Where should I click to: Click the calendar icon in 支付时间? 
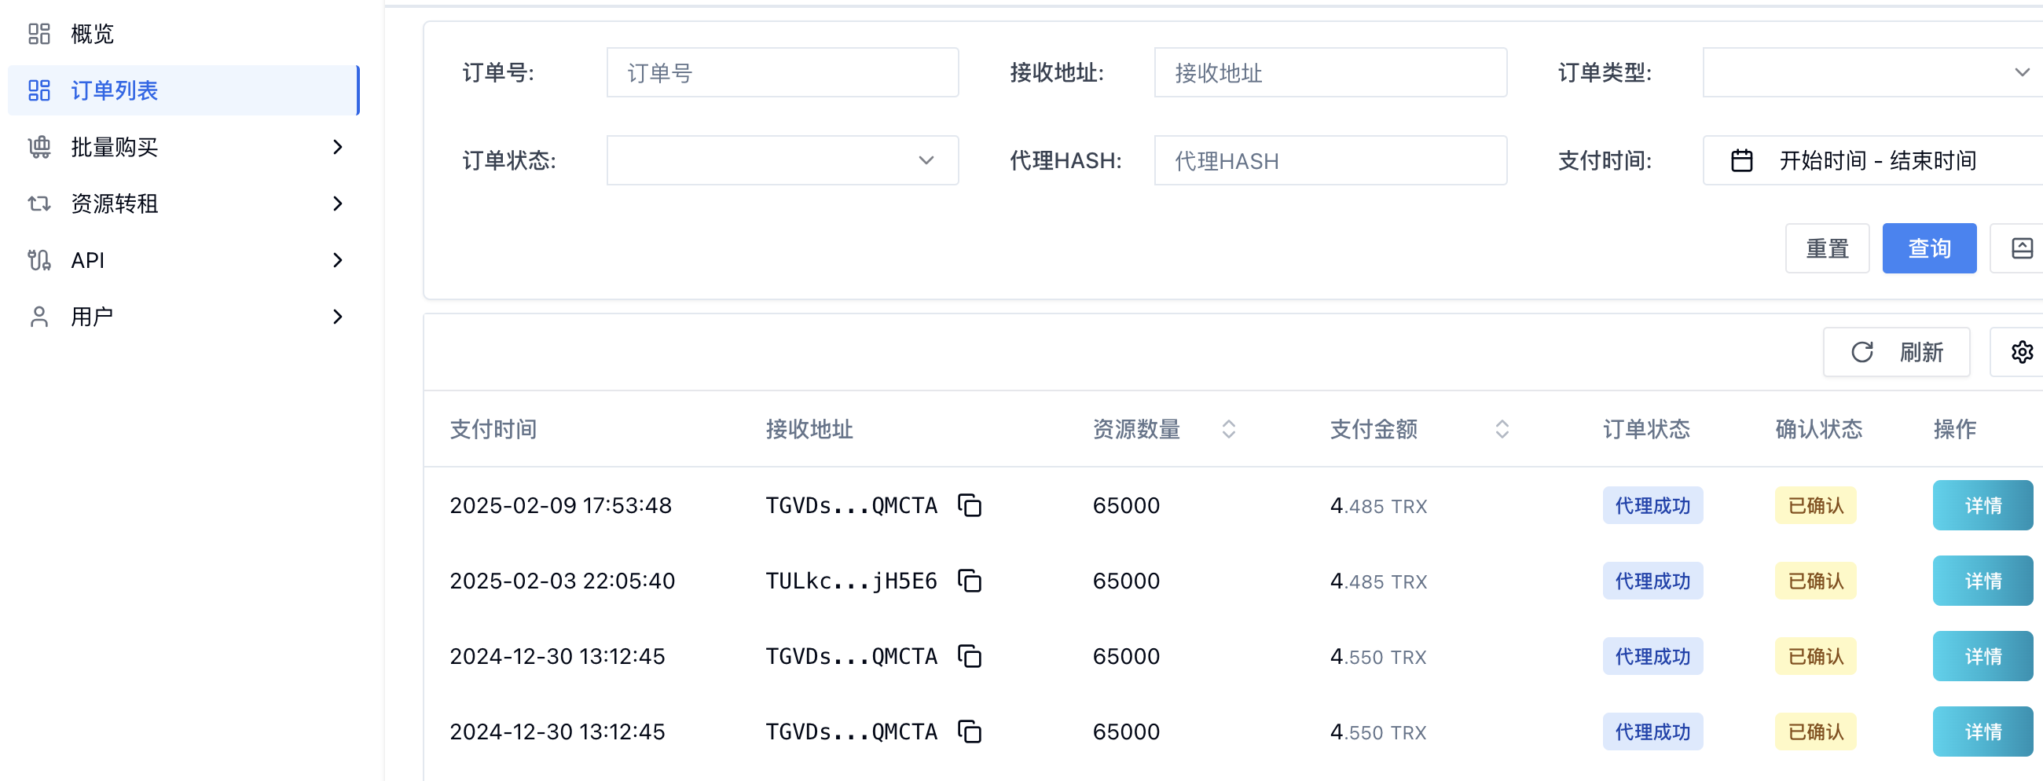click(x=1740, y=160)
